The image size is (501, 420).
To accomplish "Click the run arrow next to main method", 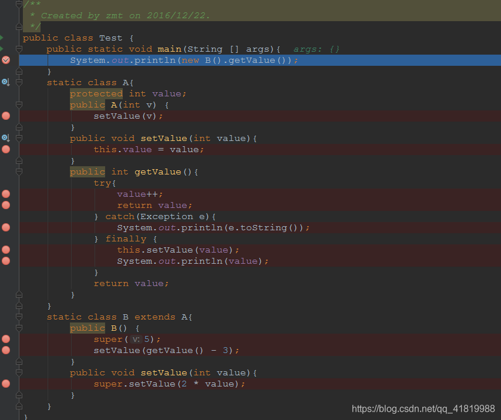I will 2,49.
